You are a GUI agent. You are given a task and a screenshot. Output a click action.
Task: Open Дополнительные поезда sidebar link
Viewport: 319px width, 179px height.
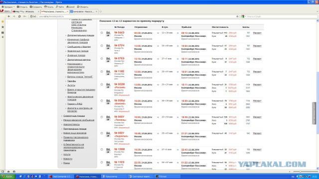[81, 35]
